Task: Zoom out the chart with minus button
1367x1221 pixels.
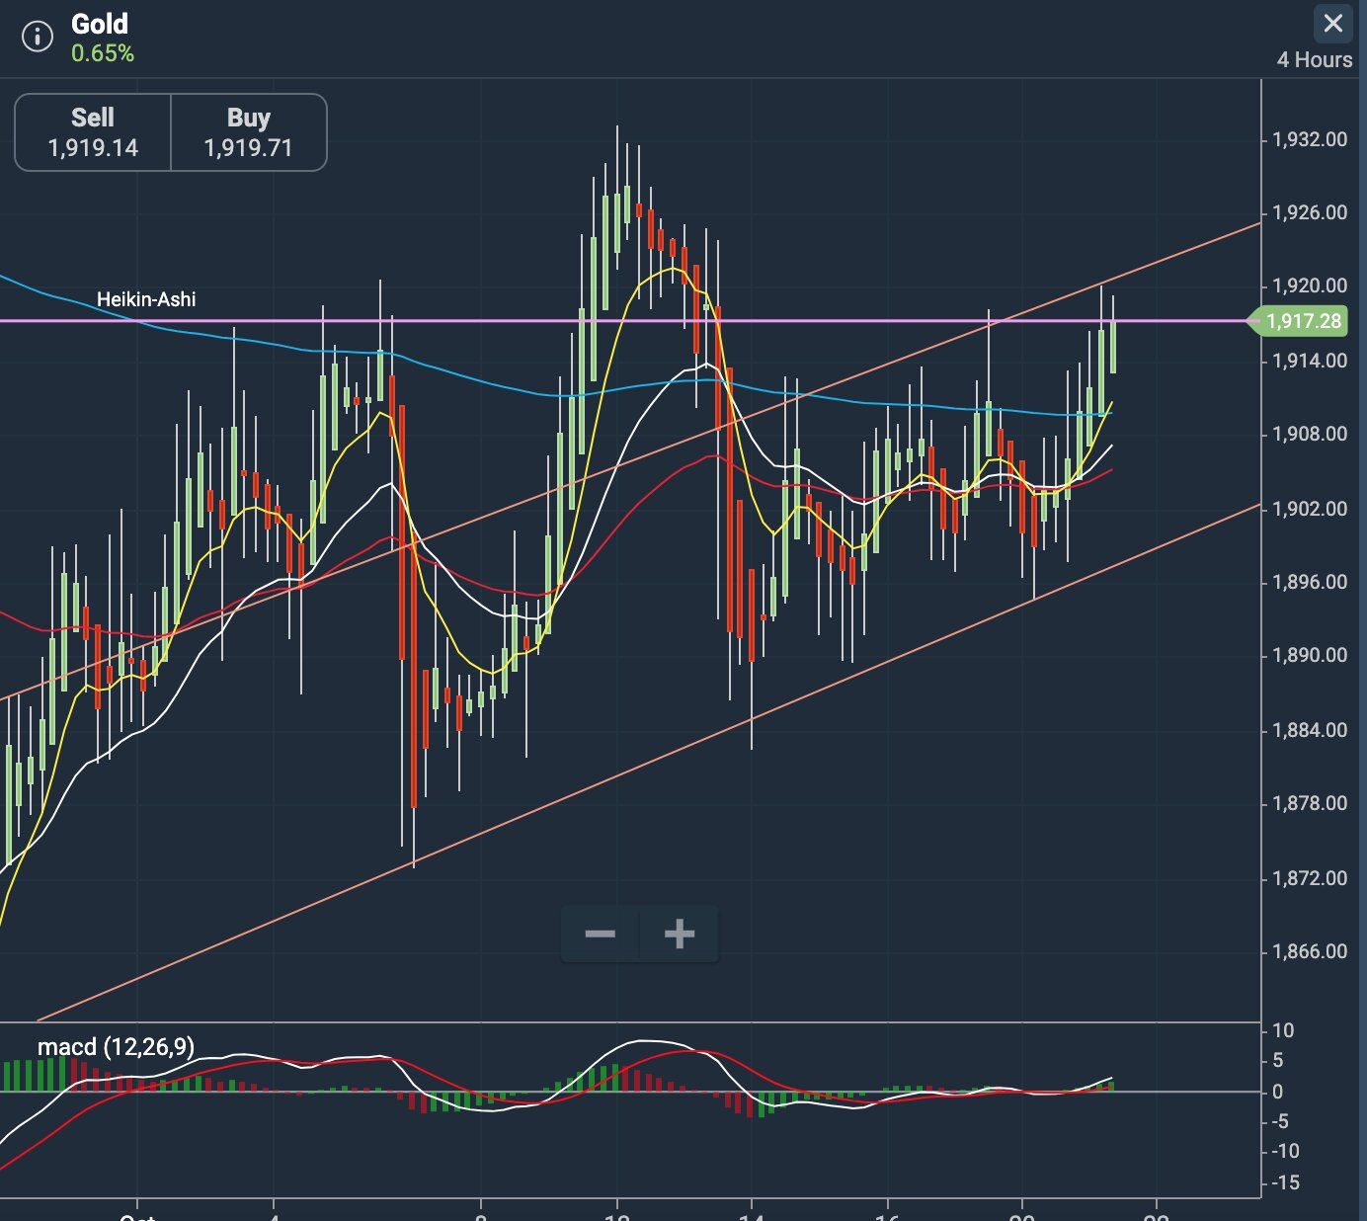Action: [601, 934]
